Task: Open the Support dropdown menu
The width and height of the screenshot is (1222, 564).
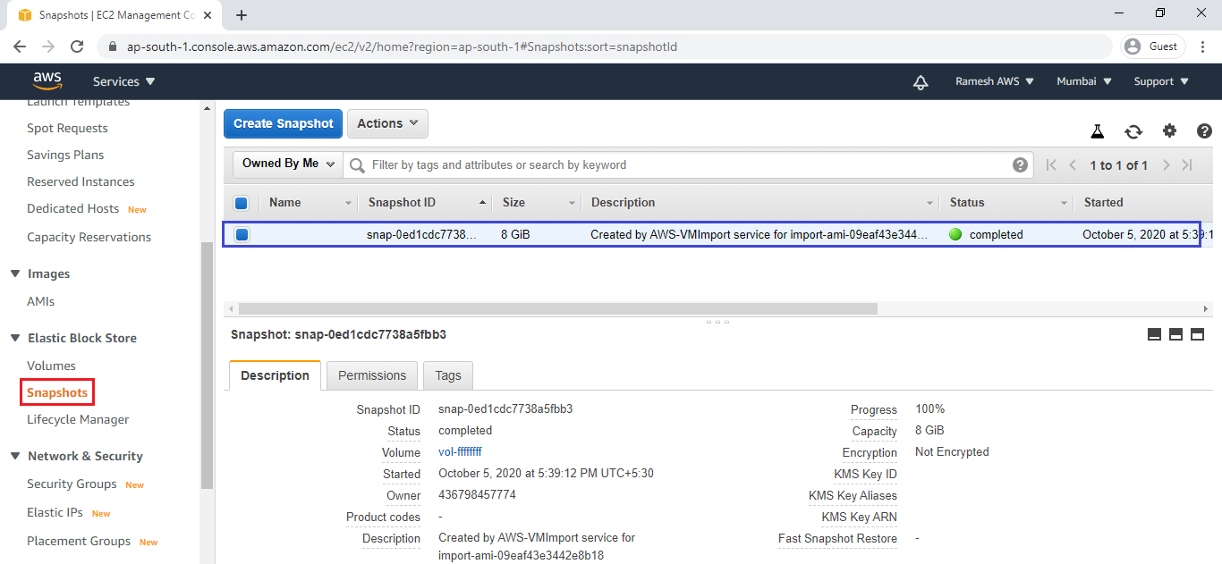Action: coord(1161,81)
